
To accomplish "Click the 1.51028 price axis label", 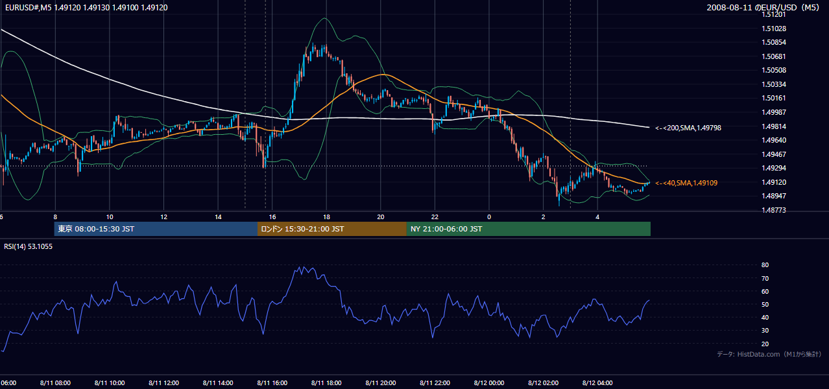I will pyautogui.click(x=774, y=29).
